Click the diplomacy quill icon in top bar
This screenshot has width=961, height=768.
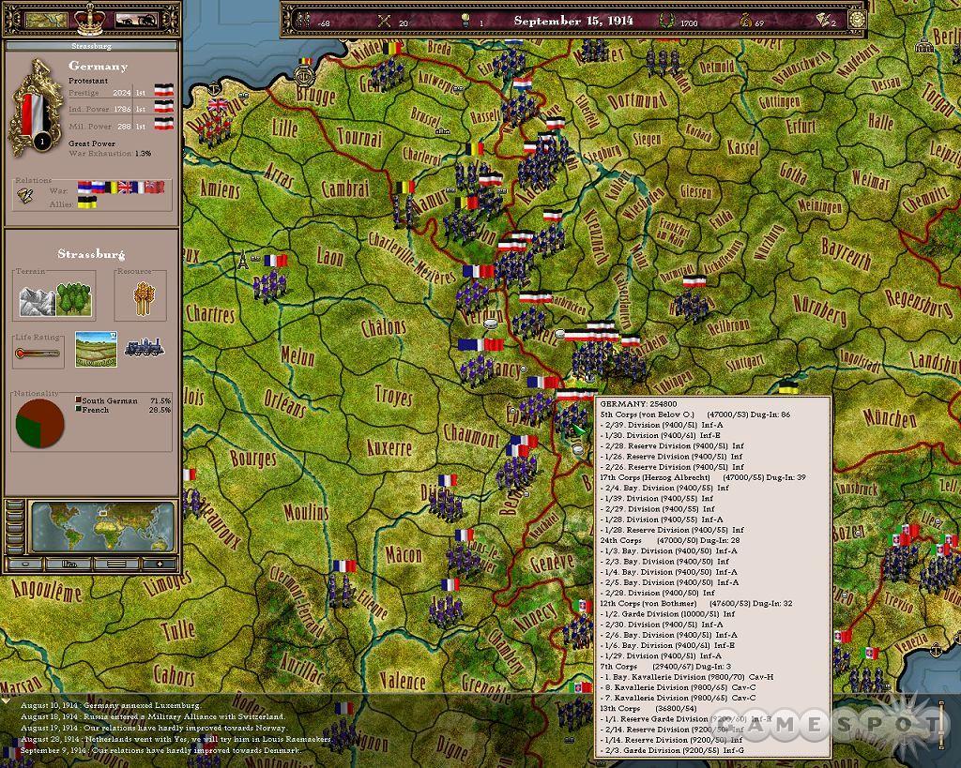(824, 20)
